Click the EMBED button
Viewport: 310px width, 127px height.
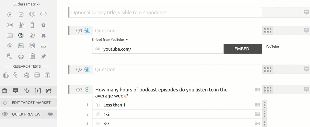[x=242, y=49]
